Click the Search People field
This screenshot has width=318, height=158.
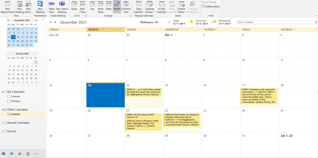(x=211, y=2)
